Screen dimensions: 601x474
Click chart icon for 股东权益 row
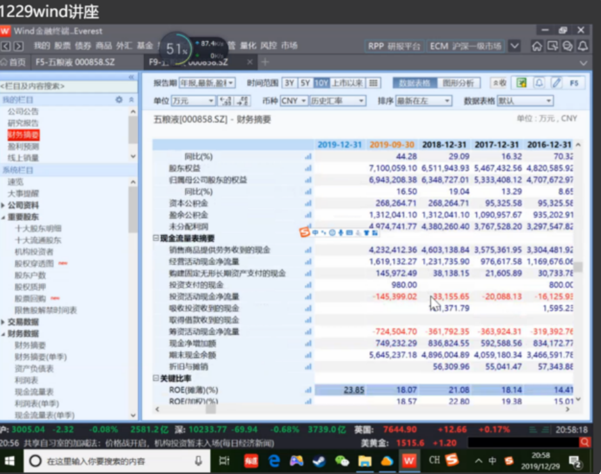coord(308,168)
